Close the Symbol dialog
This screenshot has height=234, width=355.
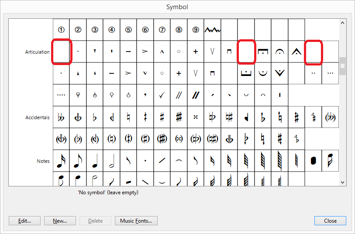click(330, 220)
